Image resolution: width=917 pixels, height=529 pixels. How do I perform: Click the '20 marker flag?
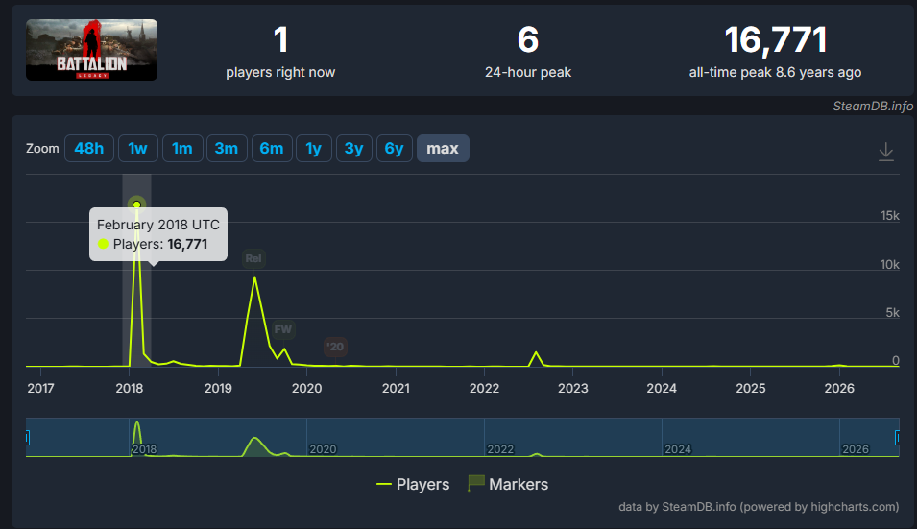[336, 347]
